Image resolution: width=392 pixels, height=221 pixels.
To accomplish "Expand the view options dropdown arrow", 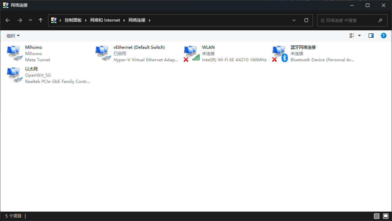I will (360, 36).
